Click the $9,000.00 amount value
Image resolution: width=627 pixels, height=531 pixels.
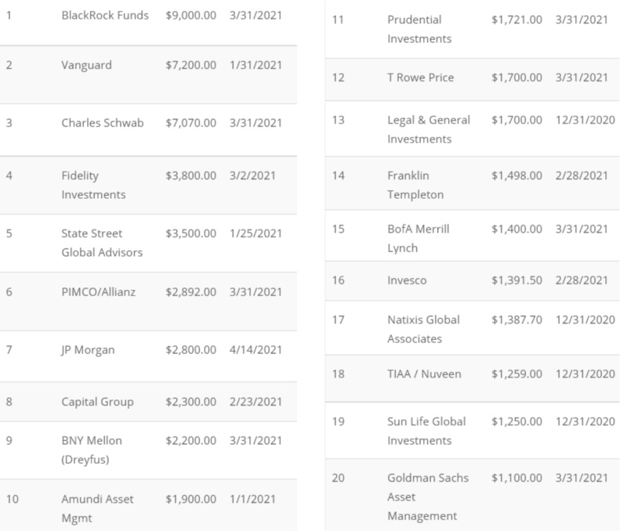coord(191,16)
